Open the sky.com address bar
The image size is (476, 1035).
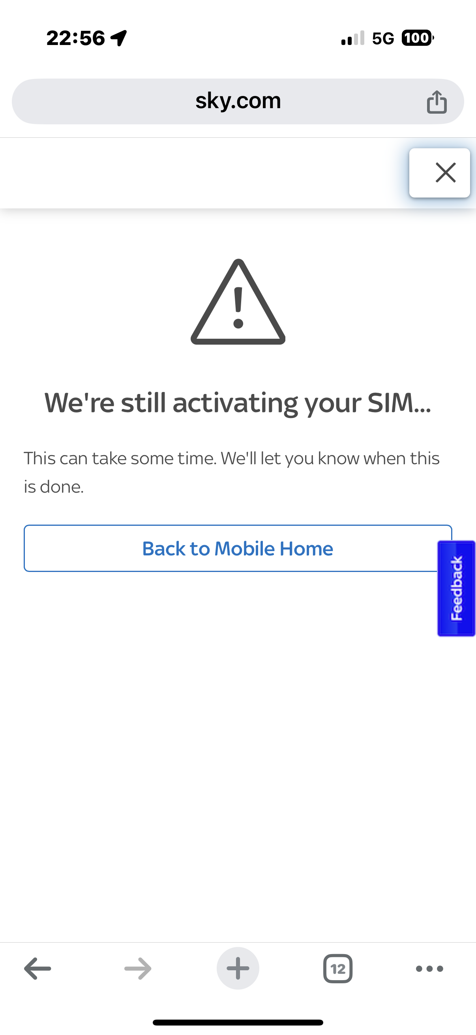point(238,101)
